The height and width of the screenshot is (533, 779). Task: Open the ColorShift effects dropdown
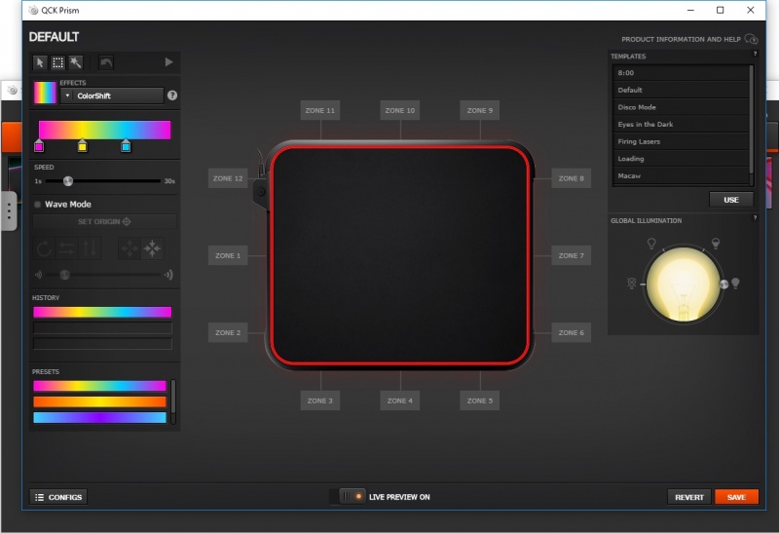tap(112, 95)
